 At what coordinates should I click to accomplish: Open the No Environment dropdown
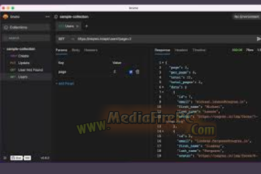247,17
